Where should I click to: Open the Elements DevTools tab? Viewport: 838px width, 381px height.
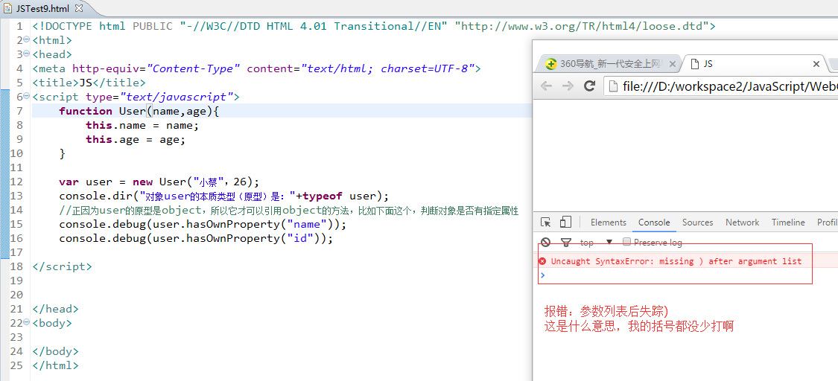click(x=608, y=222)
